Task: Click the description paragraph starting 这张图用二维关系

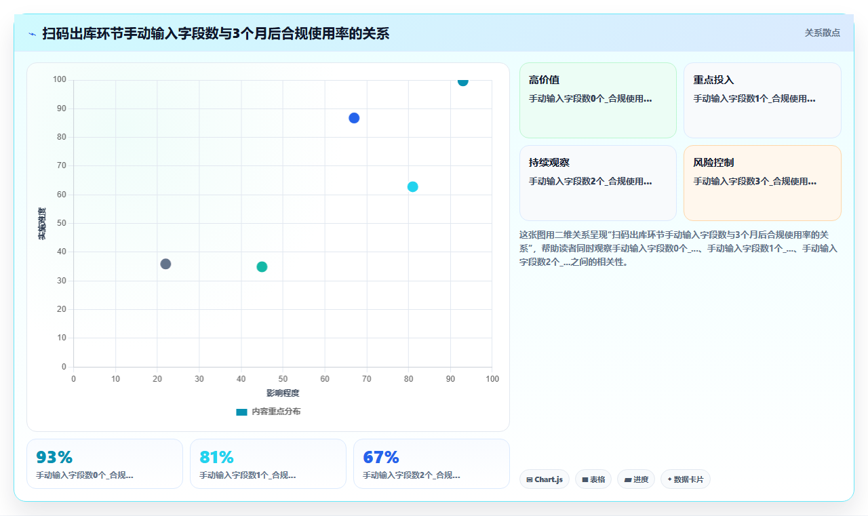Action: pos(679,248)
